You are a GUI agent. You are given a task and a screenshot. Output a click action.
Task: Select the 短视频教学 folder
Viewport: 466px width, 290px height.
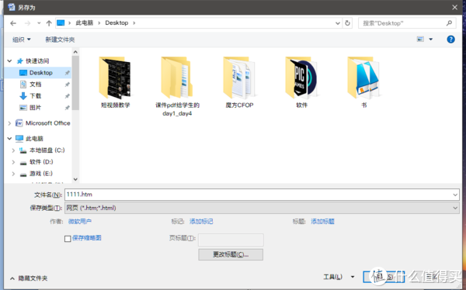pyautogui.click(x=115, y=82)
